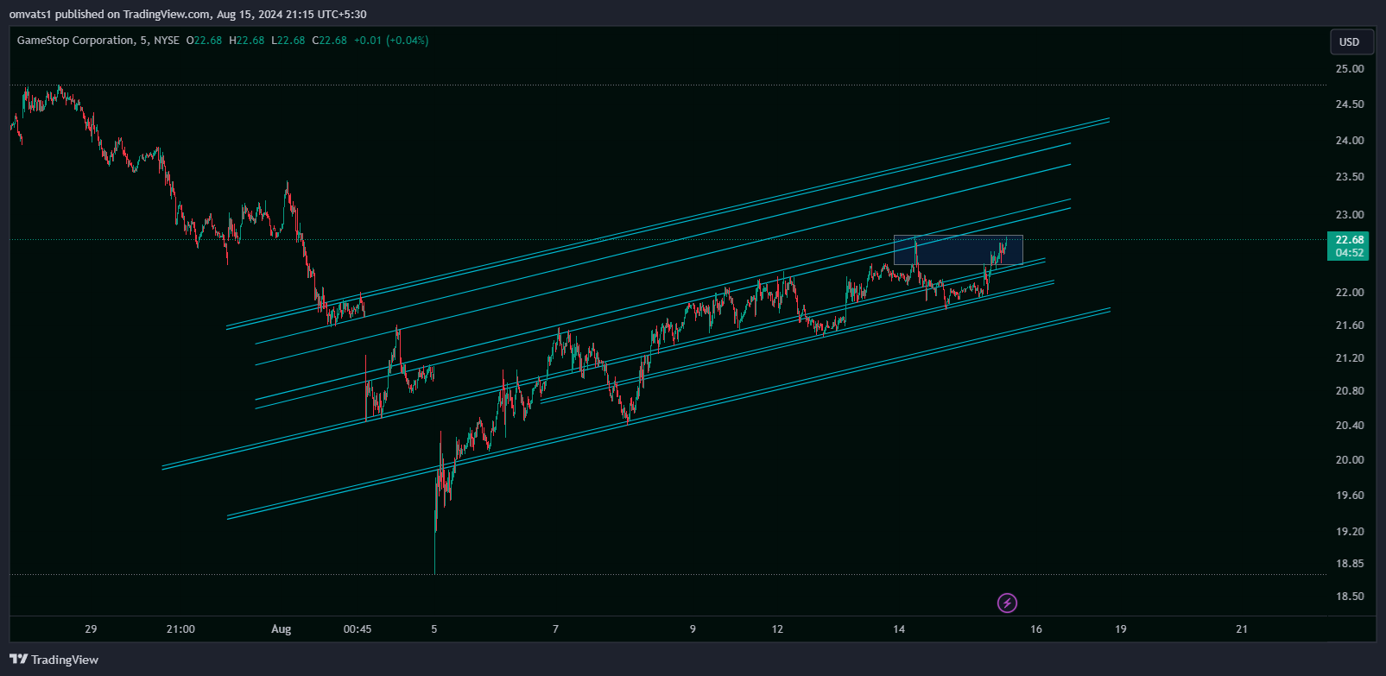Image resolution: width=1386 pixels, height=676 pixels.
Task: Click the 23.50 price axis label
Action: click(x=1350, y=177)
